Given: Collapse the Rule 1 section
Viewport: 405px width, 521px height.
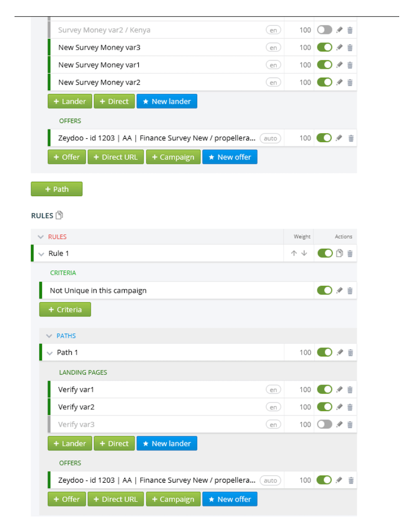Looking at the screenshot, I should click(41, 254).
